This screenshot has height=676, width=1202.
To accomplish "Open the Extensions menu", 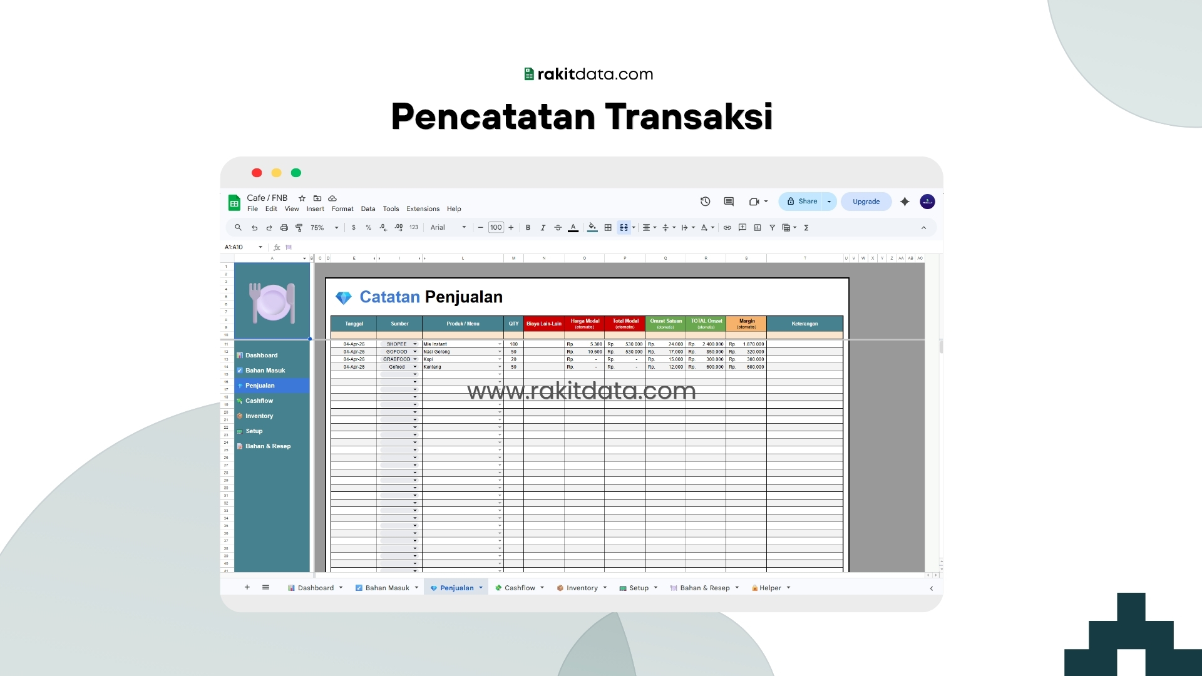I will (x=423, y=209).
